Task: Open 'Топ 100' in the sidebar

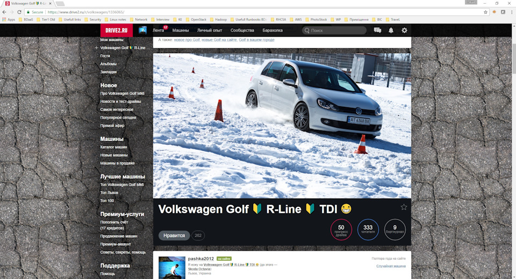Action: click(x=107, y=201)
